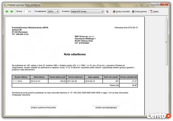
Task: Click the printer icon for Drukuj stronę
Action: coord(133,11)
